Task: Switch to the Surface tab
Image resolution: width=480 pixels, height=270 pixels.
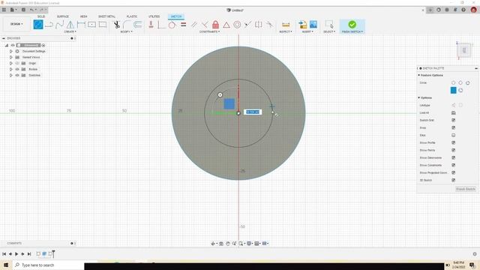Action: 63,16
